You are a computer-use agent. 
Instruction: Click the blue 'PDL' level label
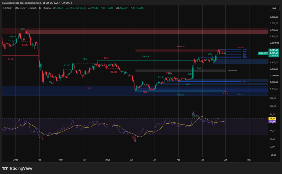[x=245, y=54]
